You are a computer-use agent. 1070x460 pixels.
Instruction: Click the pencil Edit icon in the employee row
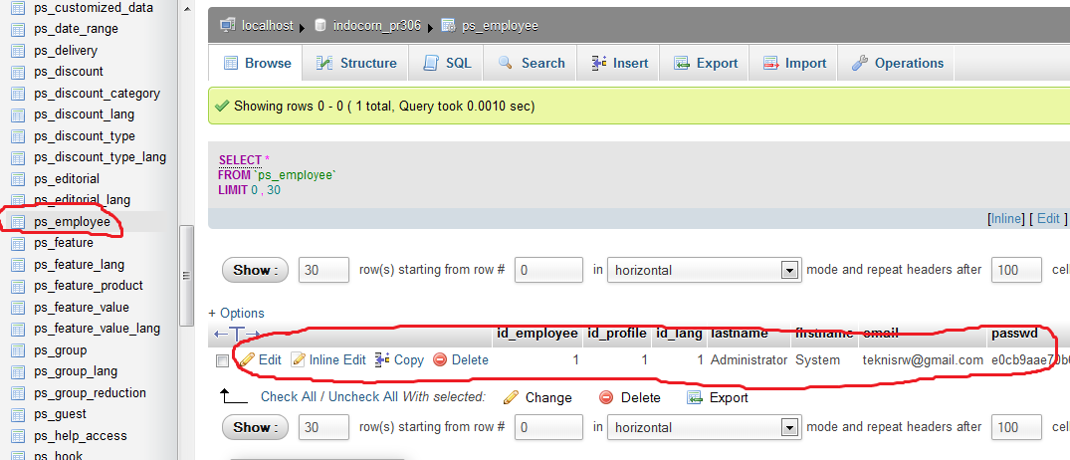[x=246, y=359]
